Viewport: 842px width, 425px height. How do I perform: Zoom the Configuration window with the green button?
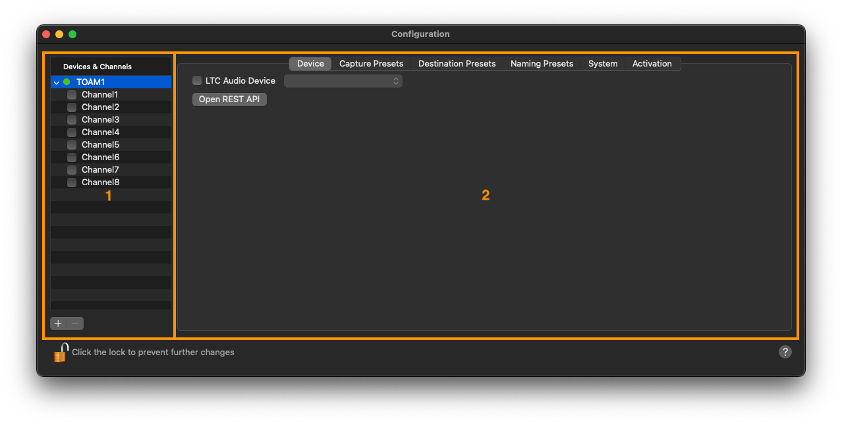72,34
